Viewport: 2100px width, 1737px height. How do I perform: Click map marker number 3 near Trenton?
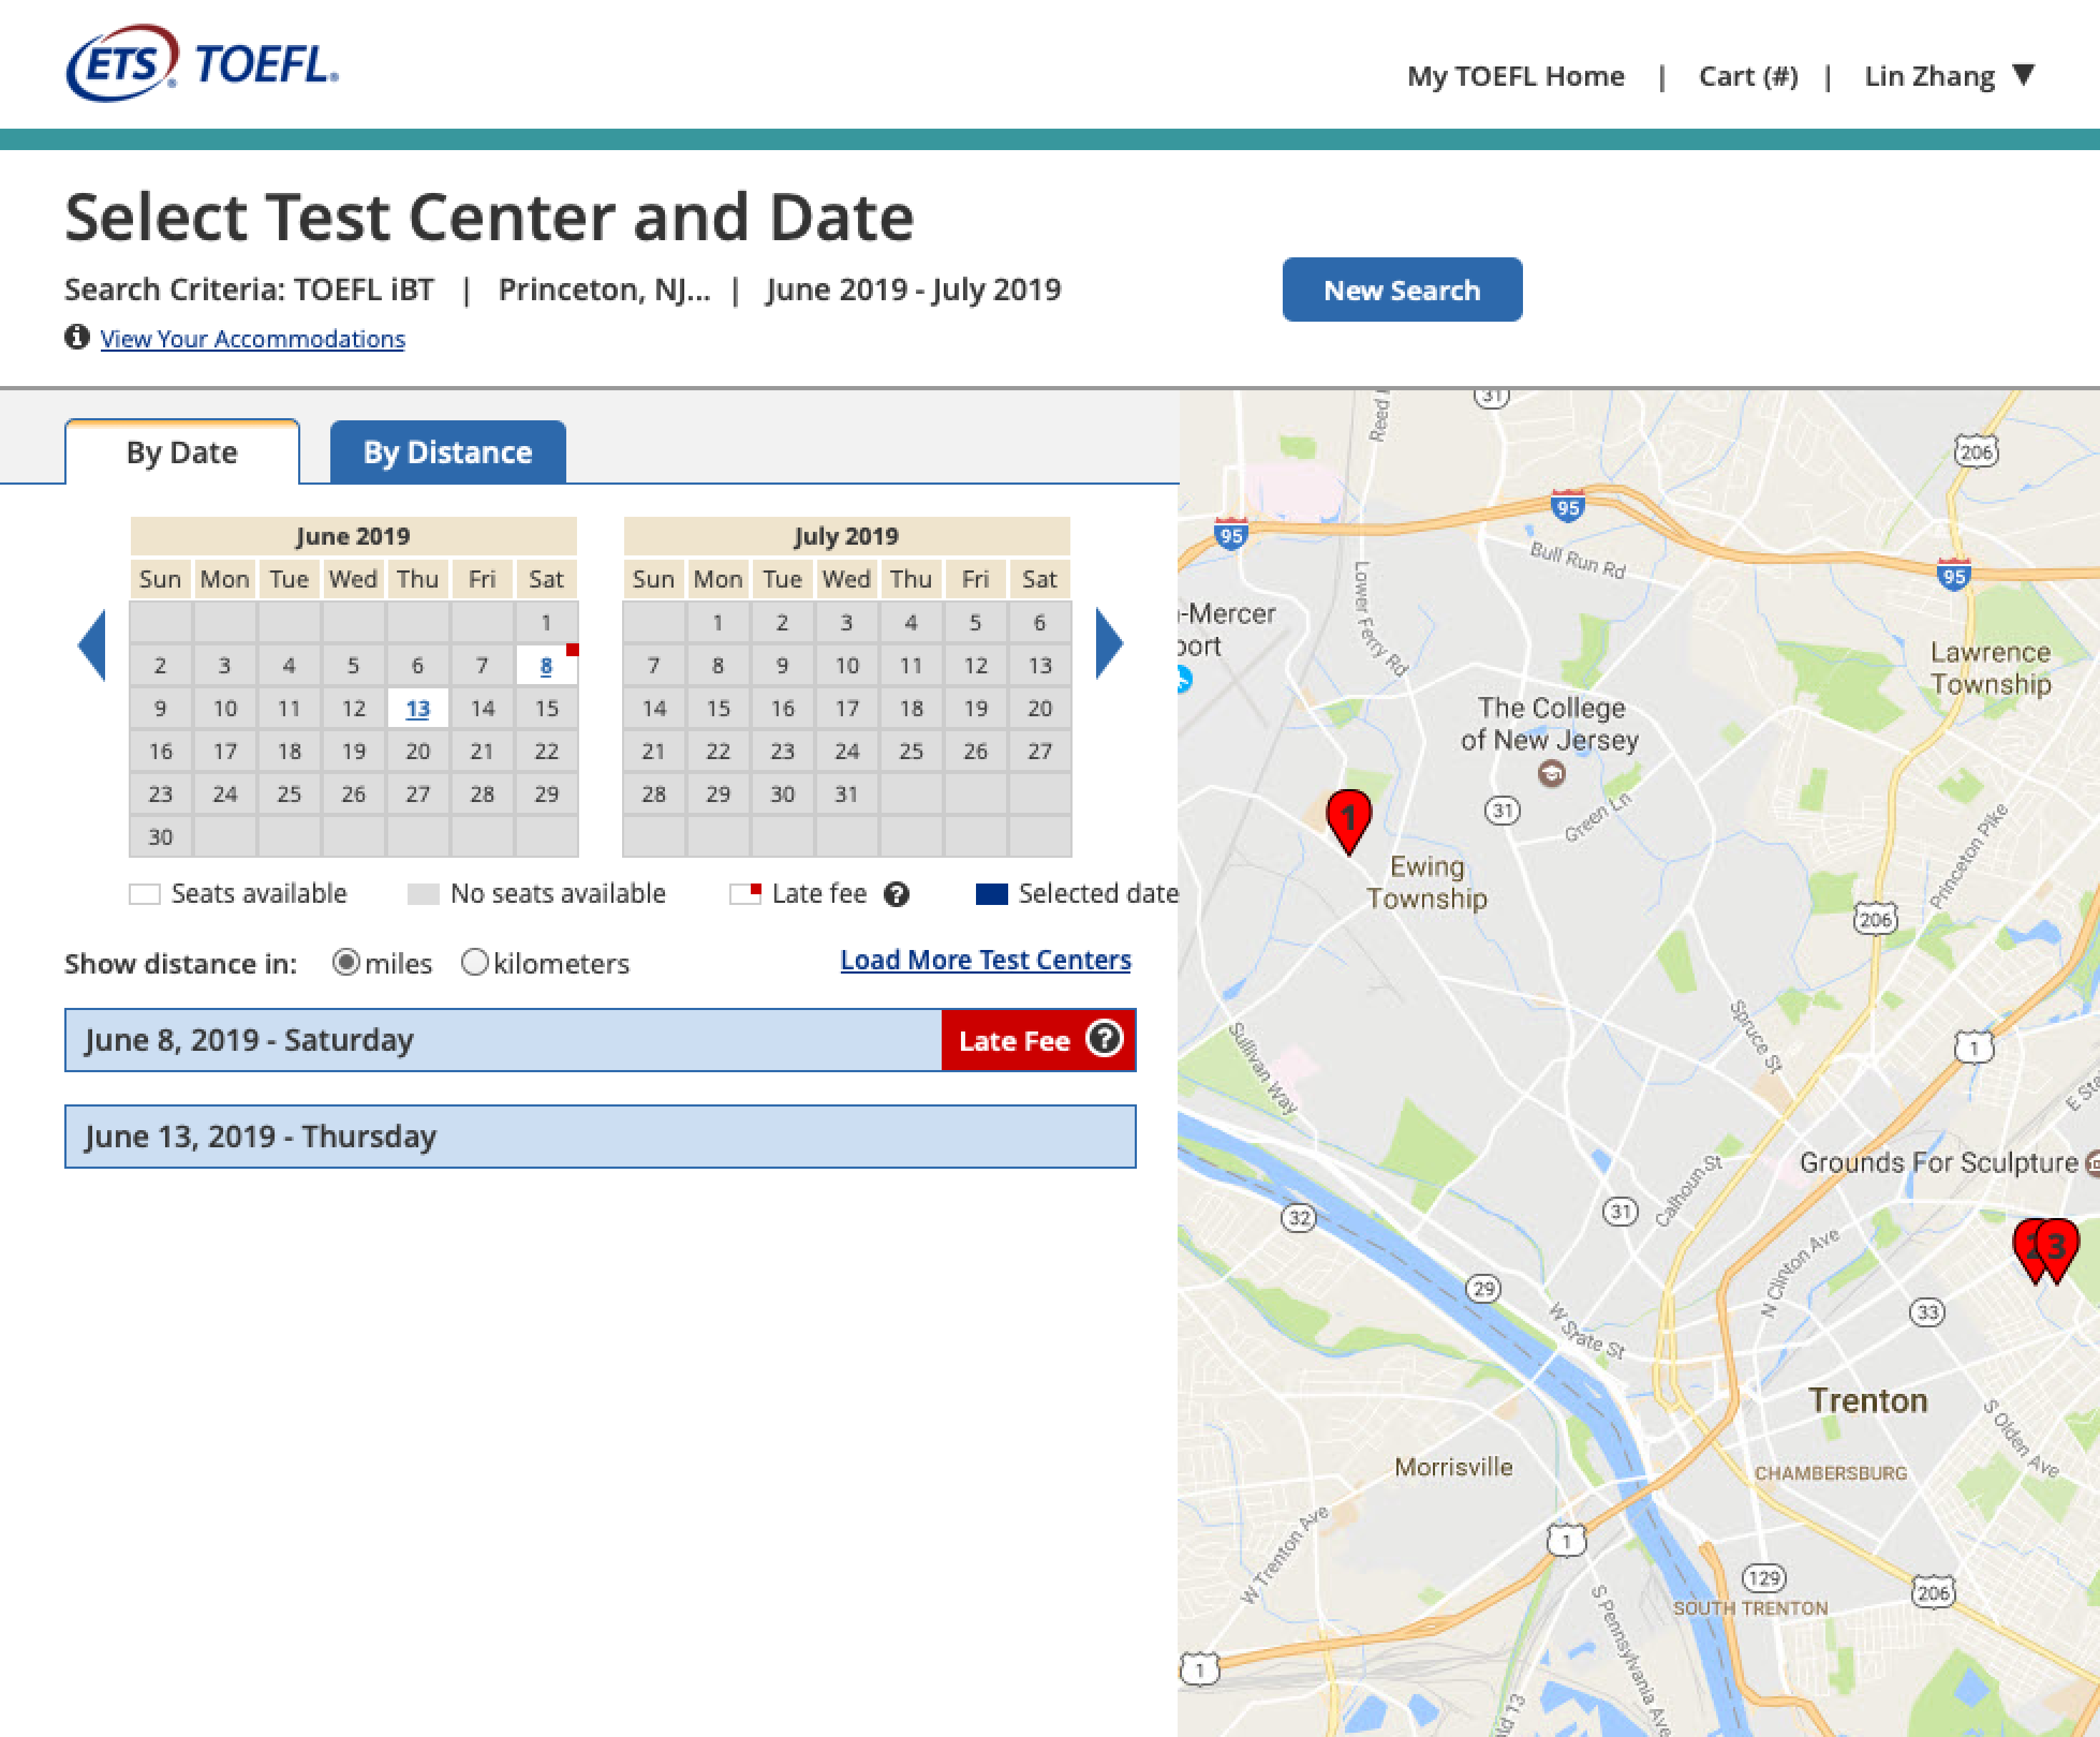coord(2057,1246)
